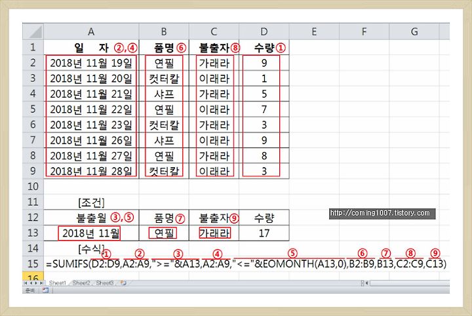Select row 10 header
The height and width of the screenshot is (316, 472).
[x=33, y=186]
